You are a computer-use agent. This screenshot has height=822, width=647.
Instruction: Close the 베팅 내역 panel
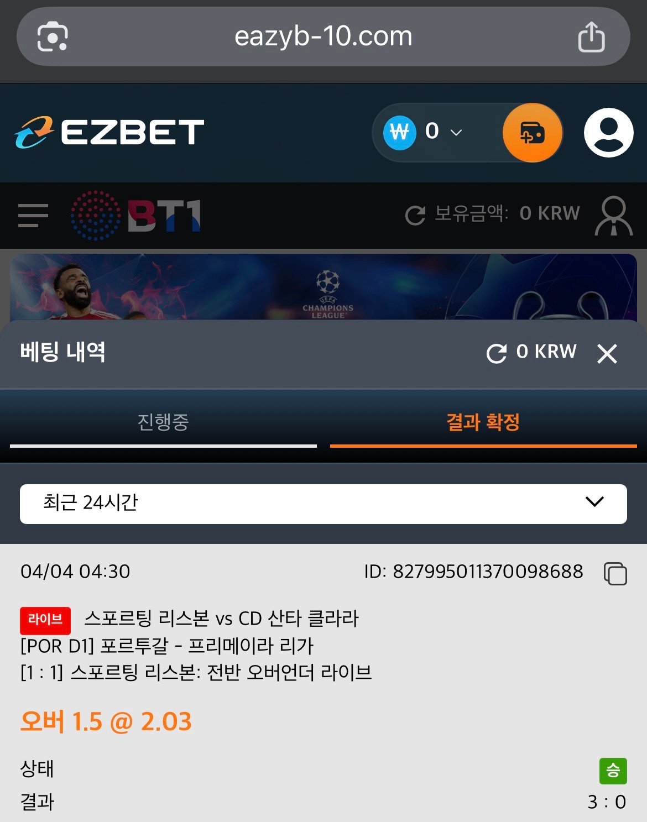tap(607, 353)
